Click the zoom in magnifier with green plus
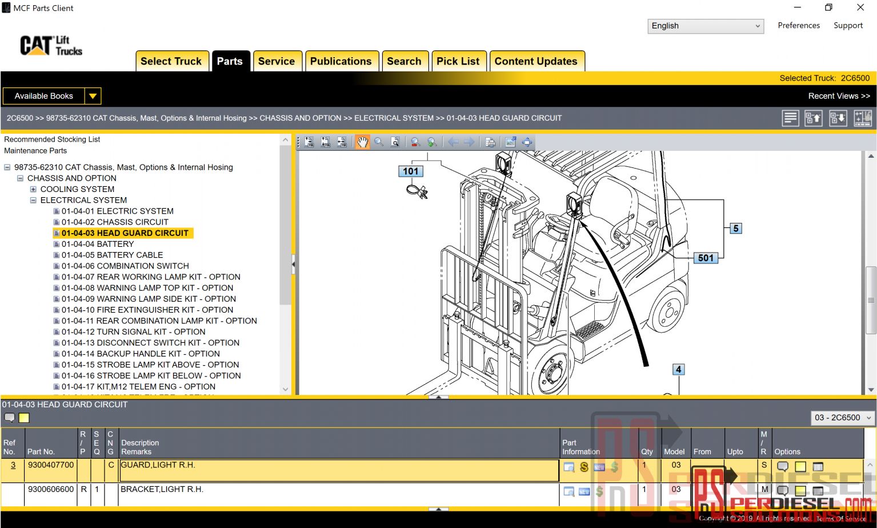Screen dimensions: 877x528 pos(432,142)
